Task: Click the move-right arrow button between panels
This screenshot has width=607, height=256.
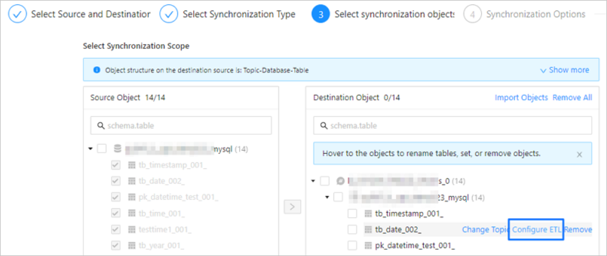Action: (292, 207)
